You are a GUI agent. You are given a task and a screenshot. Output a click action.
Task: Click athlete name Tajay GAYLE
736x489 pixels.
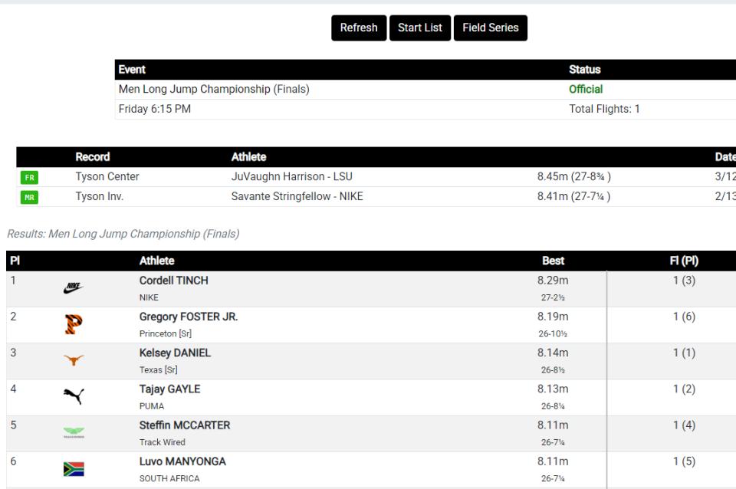[x=169, y=389]
